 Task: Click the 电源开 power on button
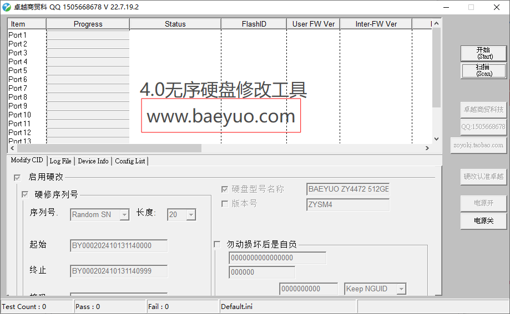[x=484, y=204]
